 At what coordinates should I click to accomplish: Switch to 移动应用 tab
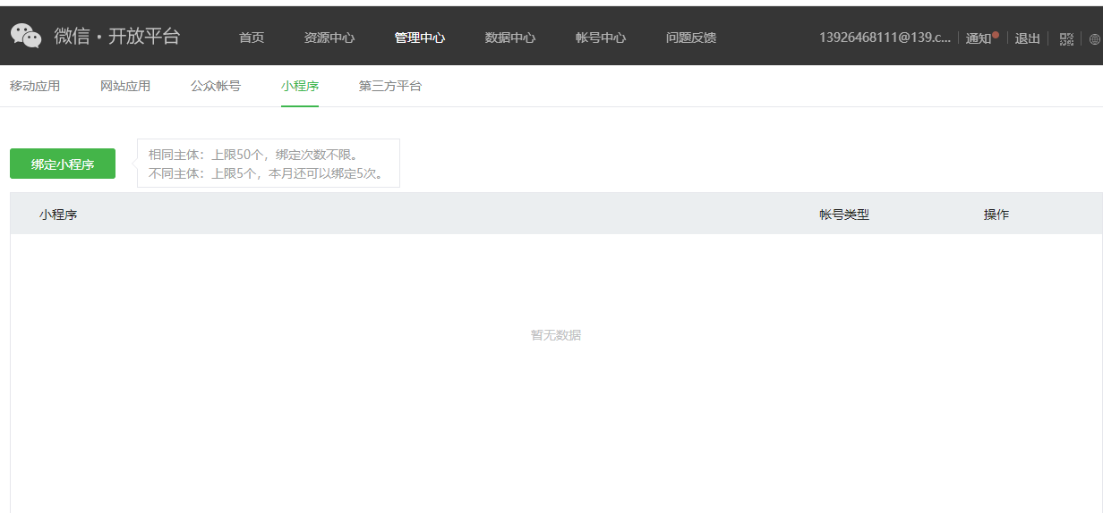click(x=35, y=86)
